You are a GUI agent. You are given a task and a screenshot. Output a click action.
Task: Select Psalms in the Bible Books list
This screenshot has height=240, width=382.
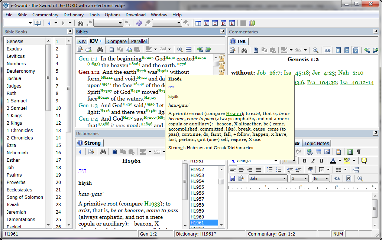[x=14, y=175]
